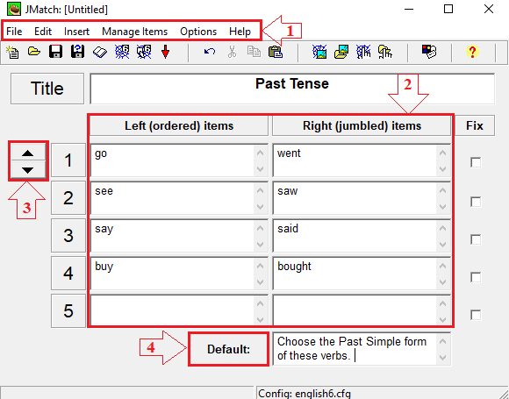Click the red down arrow toolbar icon

pyautogui.click(x=166, y=52)
